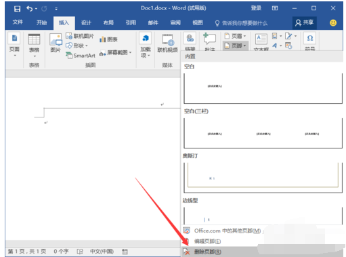This screenshot has width=346, height=257.
Task: Switch to the 视图 tab
Action: (198, 23)
